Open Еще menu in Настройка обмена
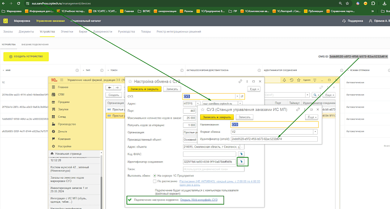390x209 pixels. [254, 89]
